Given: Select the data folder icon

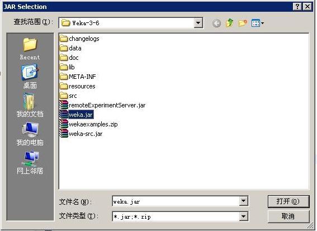Looking at the screenshot, I should pos(64,48).
